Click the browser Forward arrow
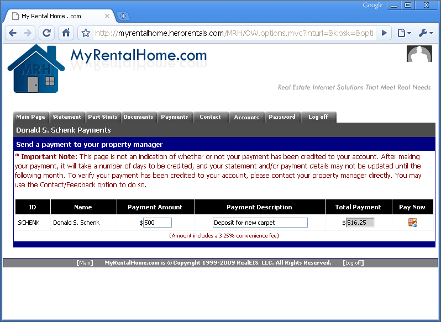441x322 pixels. tap(28, 33)
